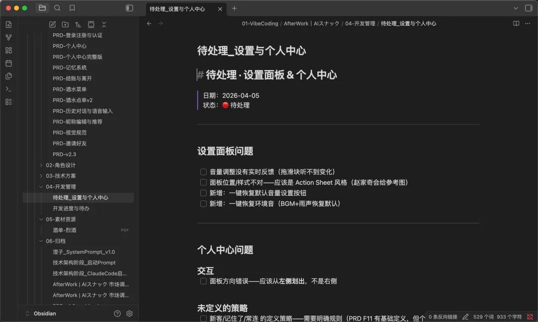This screenshot has height=322, width=538.
Task: Select the 待处理_设置与个人中心 tab
Action: tap(177, 8)
